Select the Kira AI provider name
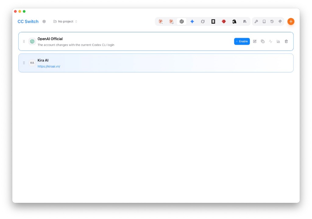This screenshot has height=219, width=312. tap(43, 60)
